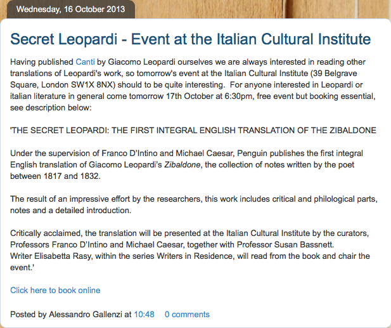Image resolution: width=391 pixels, height=328 pixels.
Task: Click the '39 Belgrave' address text
Action: coord(352,74)
